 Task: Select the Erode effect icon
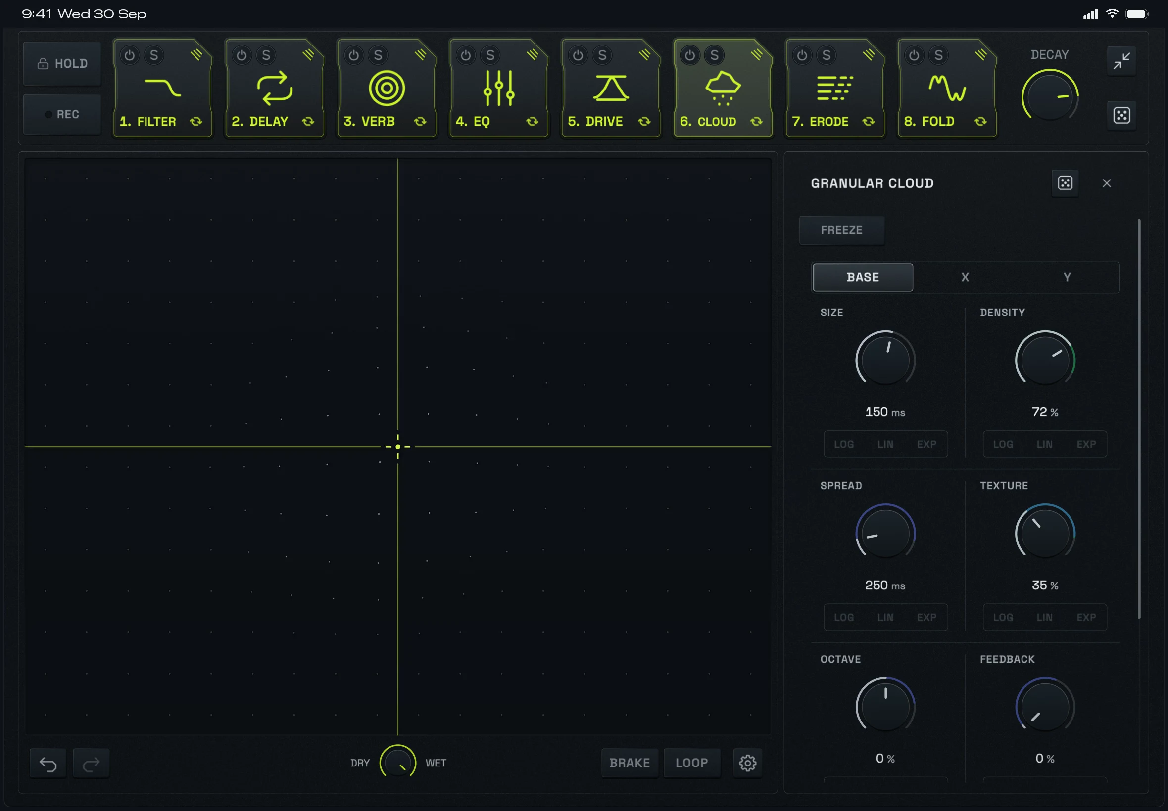coord(834,88)
